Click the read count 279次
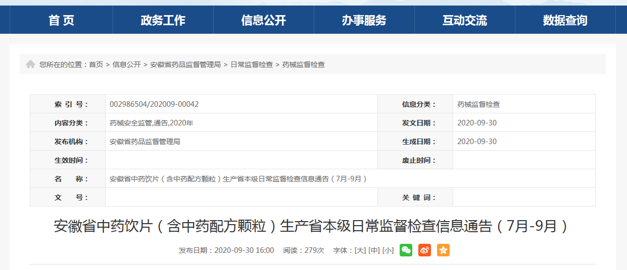The image size is (627, 270). [314, 250]
